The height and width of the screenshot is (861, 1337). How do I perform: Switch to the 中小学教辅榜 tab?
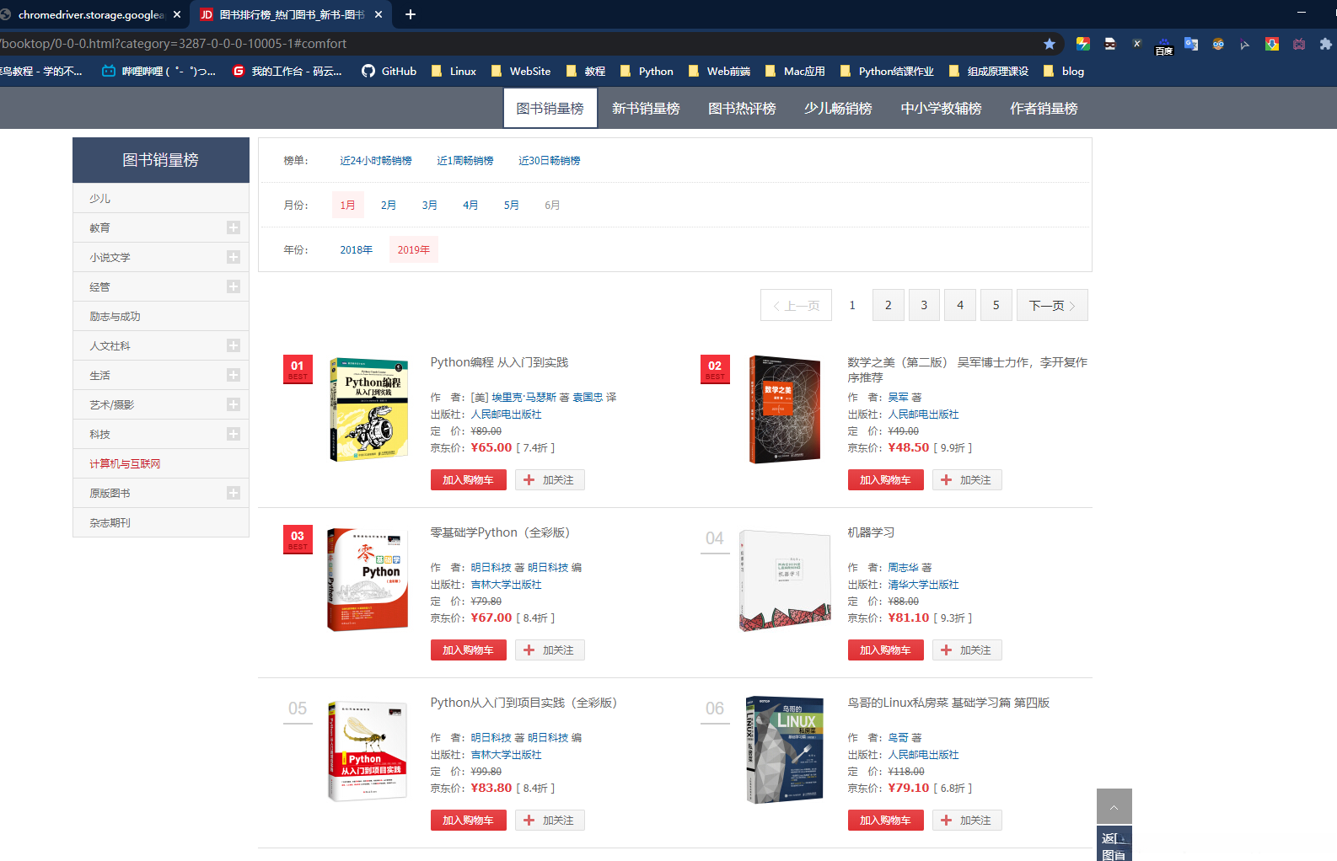[x=941, y=109]
